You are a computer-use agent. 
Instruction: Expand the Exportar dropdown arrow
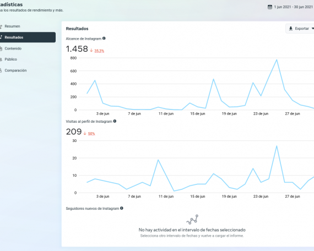pyautogui.click(x=312, y=29)
